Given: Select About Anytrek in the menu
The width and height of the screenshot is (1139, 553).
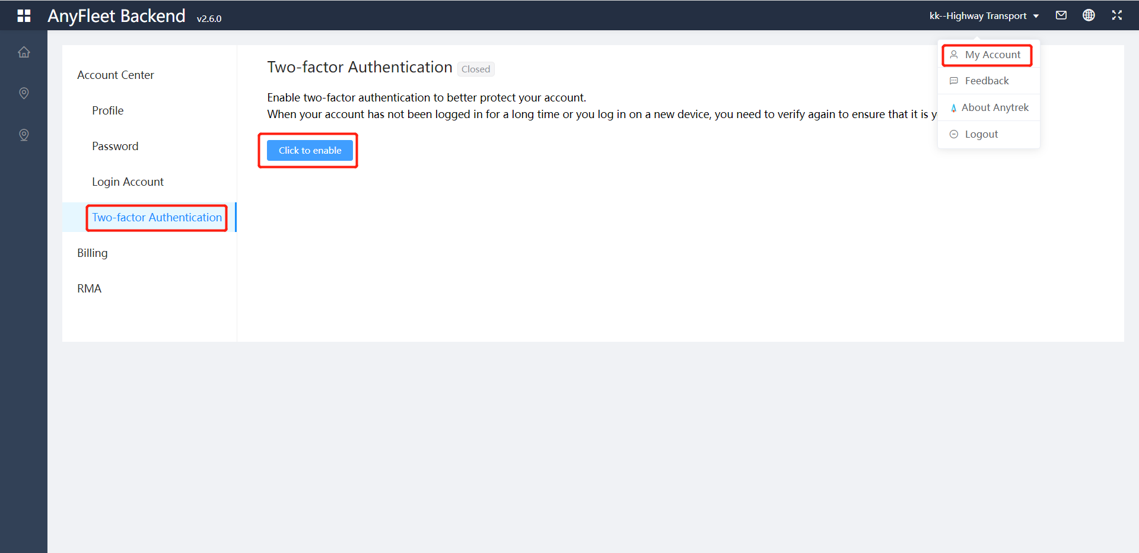Looking at the screenshot, I should 995,107.
